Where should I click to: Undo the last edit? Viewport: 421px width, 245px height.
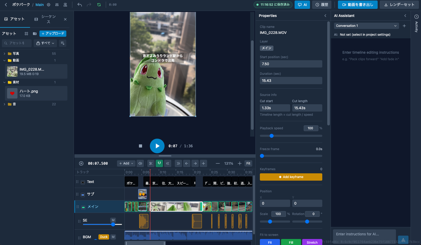[80, 5]
